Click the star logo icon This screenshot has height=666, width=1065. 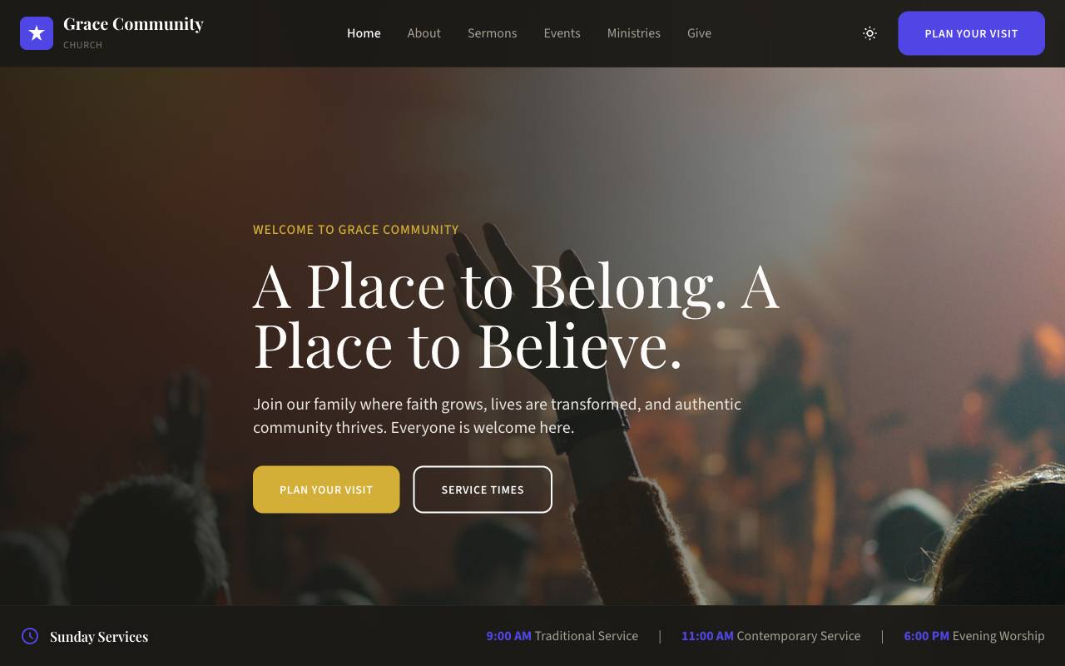37,33
